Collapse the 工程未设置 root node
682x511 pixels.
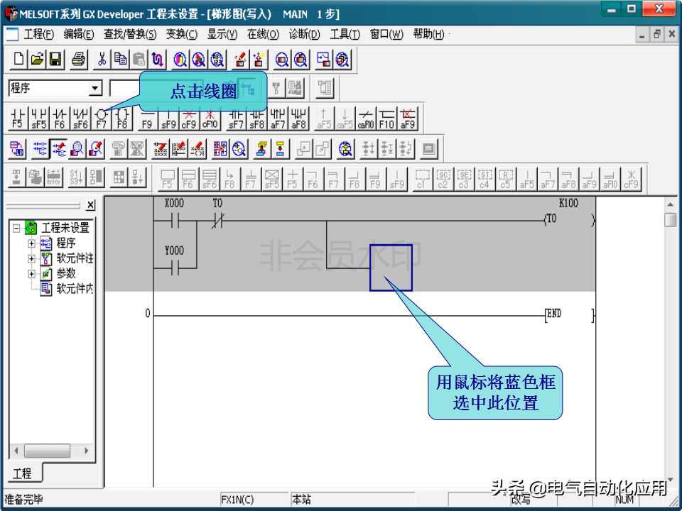16,228
